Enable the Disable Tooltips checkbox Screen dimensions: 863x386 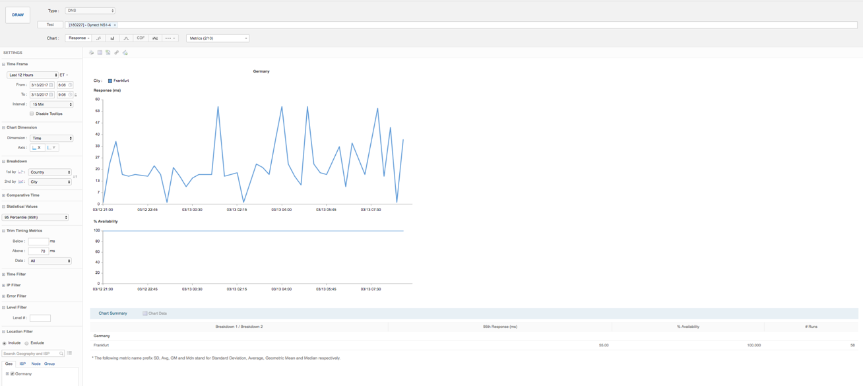[x=32, y=113]
